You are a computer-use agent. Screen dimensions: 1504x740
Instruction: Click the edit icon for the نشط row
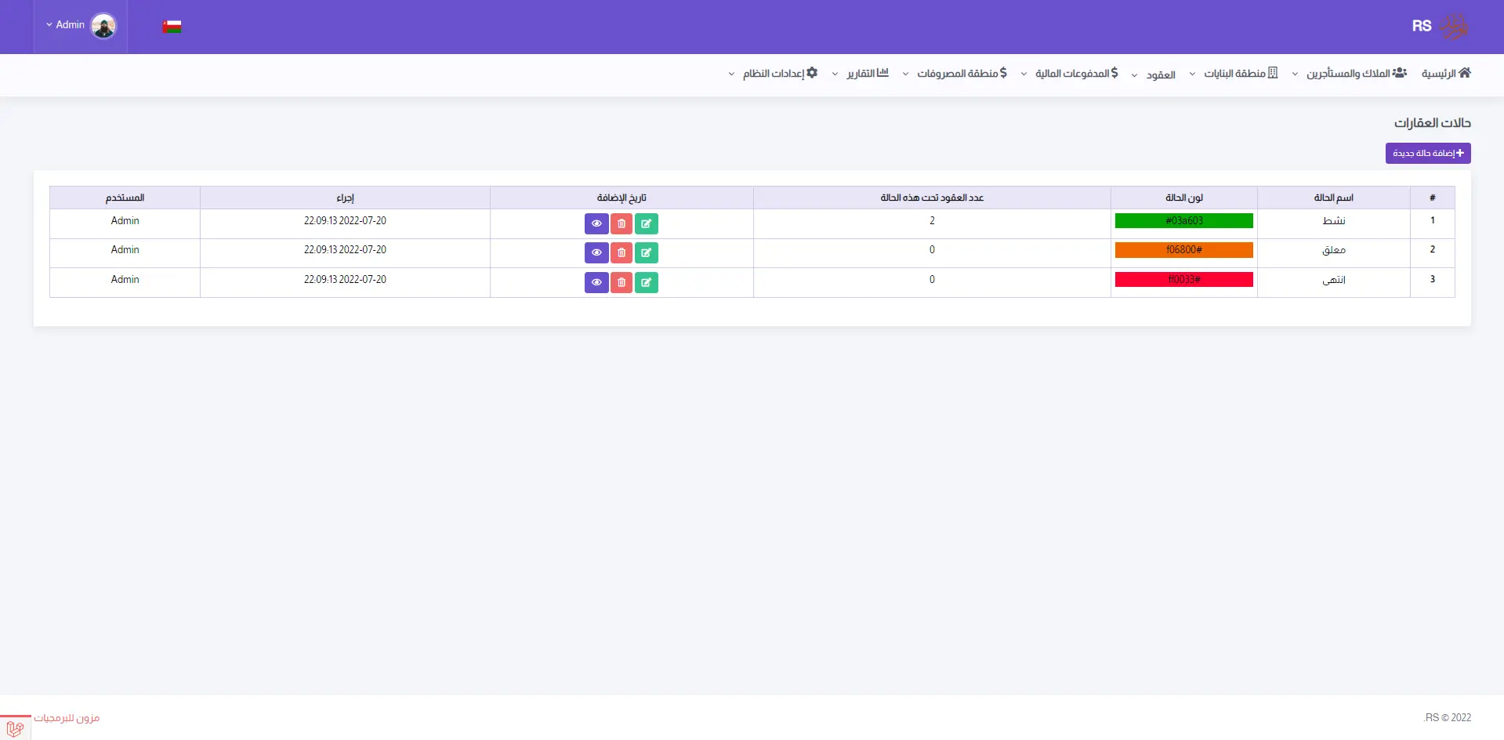point(646,224)
